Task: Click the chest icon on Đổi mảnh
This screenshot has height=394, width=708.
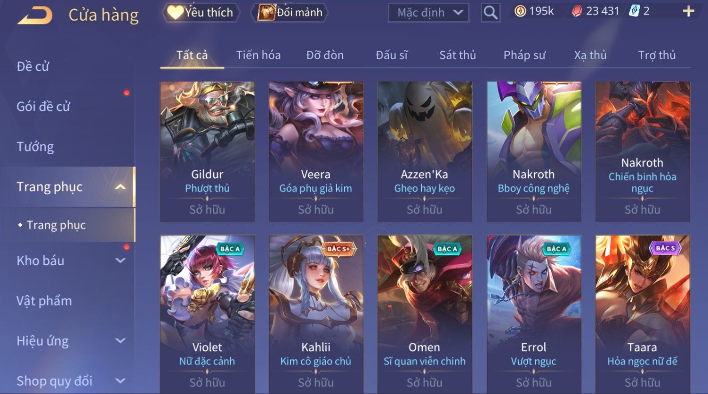Action: pos(266,12)
